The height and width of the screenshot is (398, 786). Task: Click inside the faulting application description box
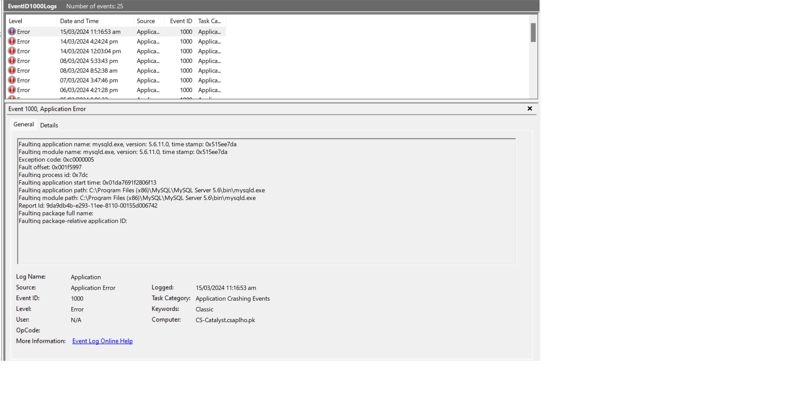pyautogui.click(x=266, y=241)
